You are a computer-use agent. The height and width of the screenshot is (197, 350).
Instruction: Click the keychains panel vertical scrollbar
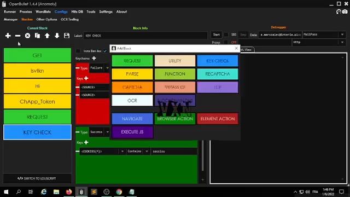(x=203, y=155)
